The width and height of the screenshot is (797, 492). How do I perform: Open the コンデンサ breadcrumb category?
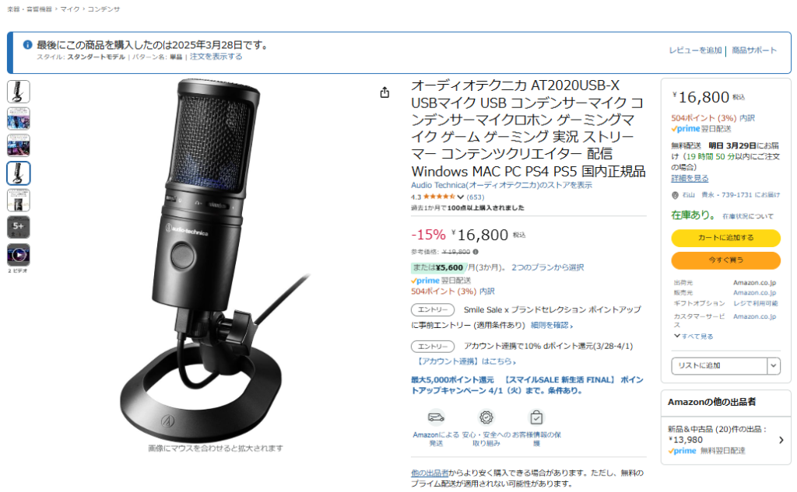coord(104,9)
